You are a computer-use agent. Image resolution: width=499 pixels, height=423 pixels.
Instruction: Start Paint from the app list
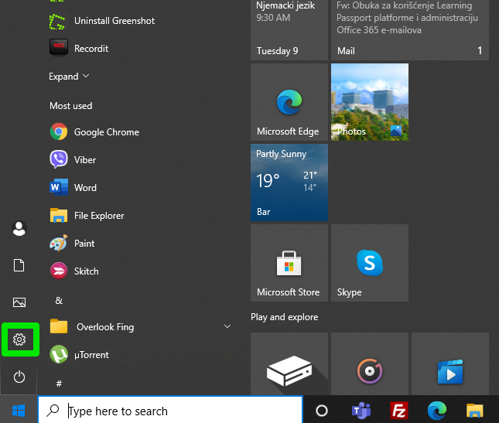point(72,244)
